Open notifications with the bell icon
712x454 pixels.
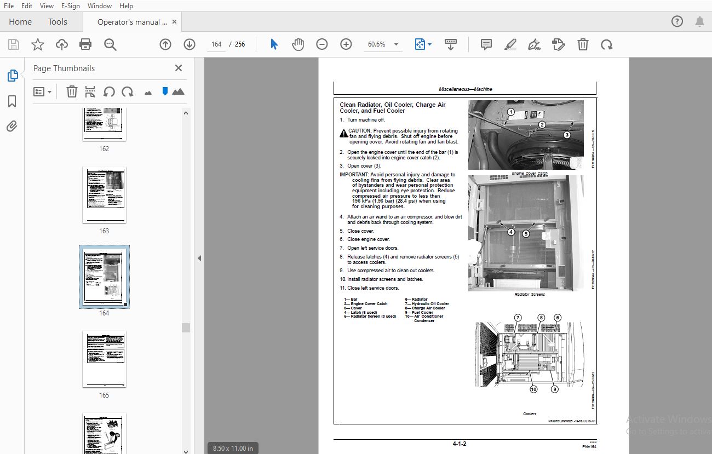point(699,21)
